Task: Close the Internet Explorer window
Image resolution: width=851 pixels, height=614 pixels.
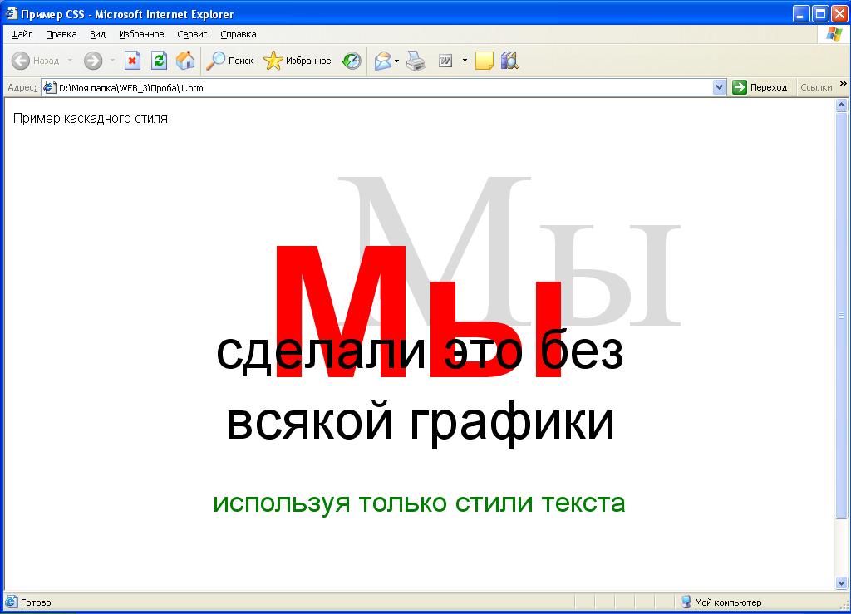Action: pyautogui.click(x=839, y=13)
